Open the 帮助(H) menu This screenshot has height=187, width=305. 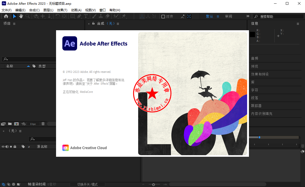(115, 10)
